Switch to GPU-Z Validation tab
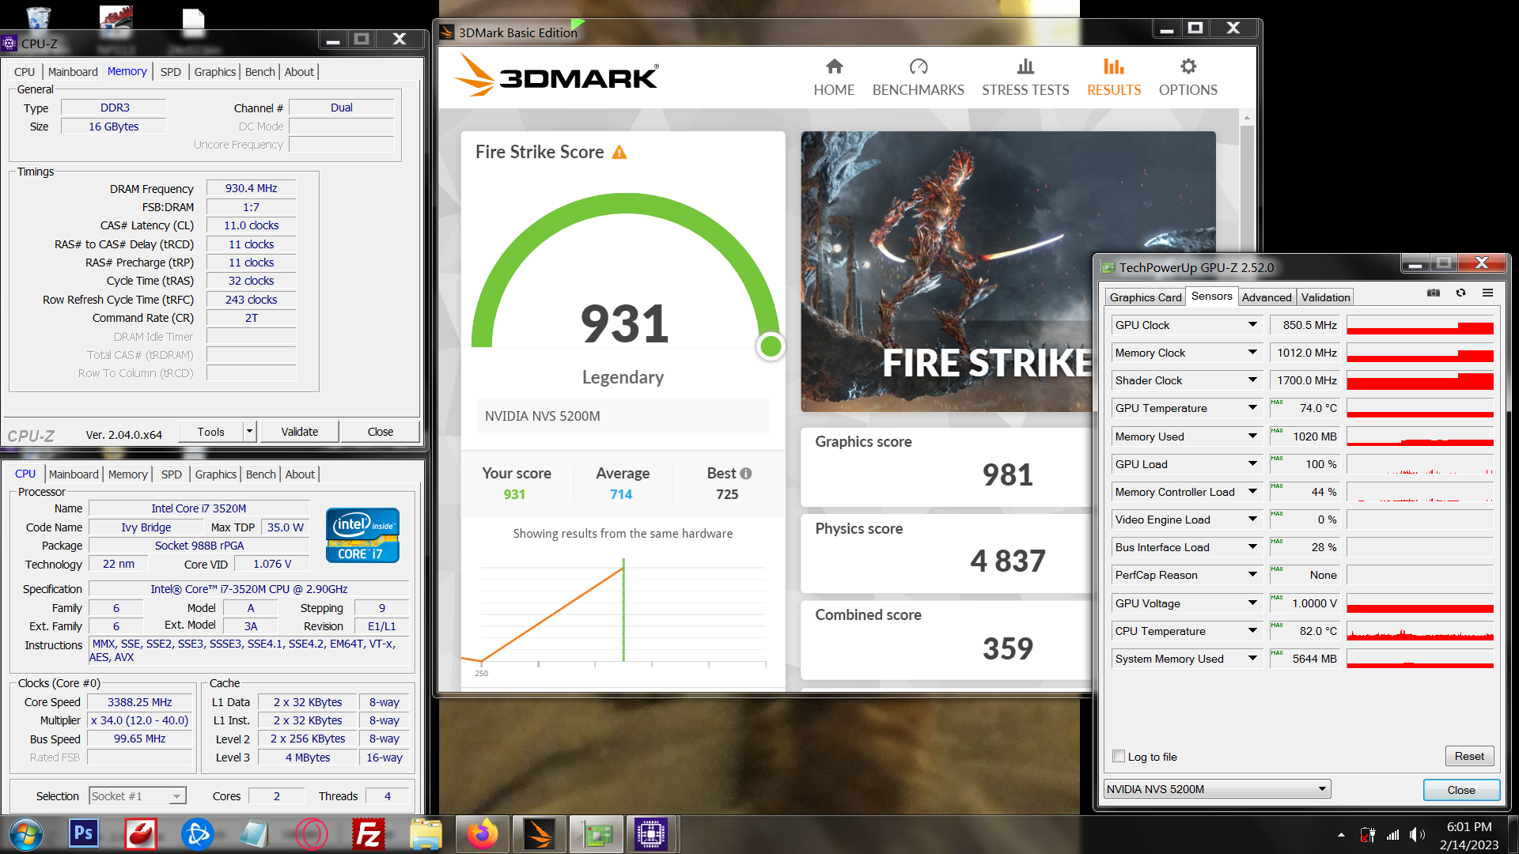This screenshot has height=854, width=1519. [1325, 297]
